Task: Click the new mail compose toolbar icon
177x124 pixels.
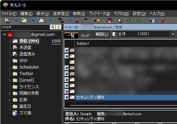Action: point(7,21)
